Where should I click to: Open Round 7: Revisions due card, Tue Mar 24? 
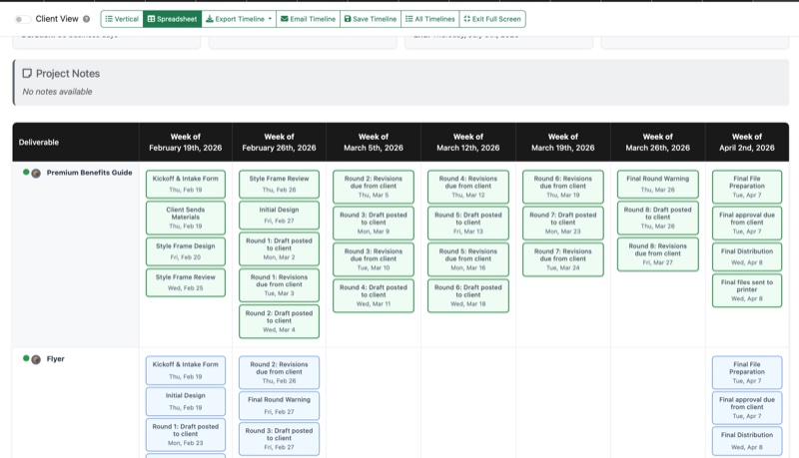tap(563, 259)
